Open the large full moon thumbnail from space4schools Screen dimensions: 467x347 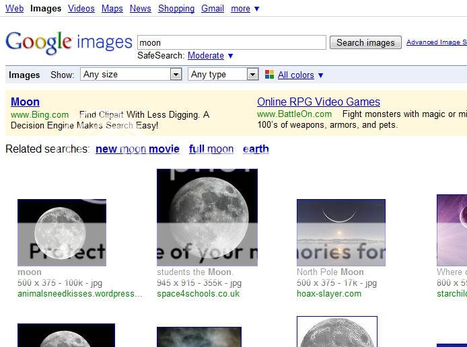[207, 217]
